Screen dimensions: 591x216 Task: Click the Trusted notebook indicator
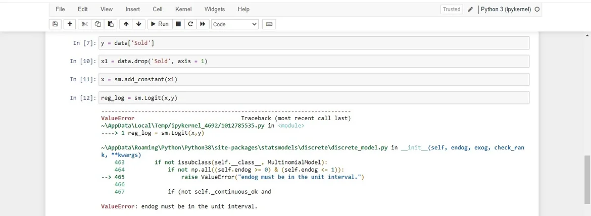click(x=451, y=9)
